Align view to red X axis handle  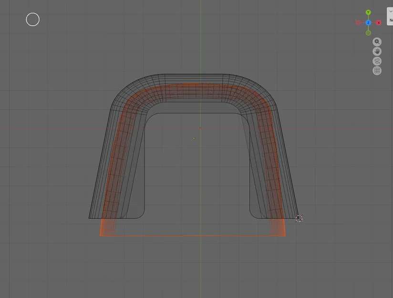click(x=379, y=23)
